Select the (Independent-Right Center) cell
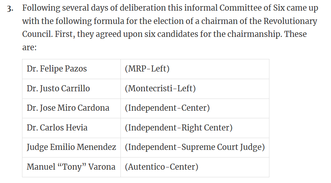The width and height of the screenshot is (331, 183). click(179, 128)
